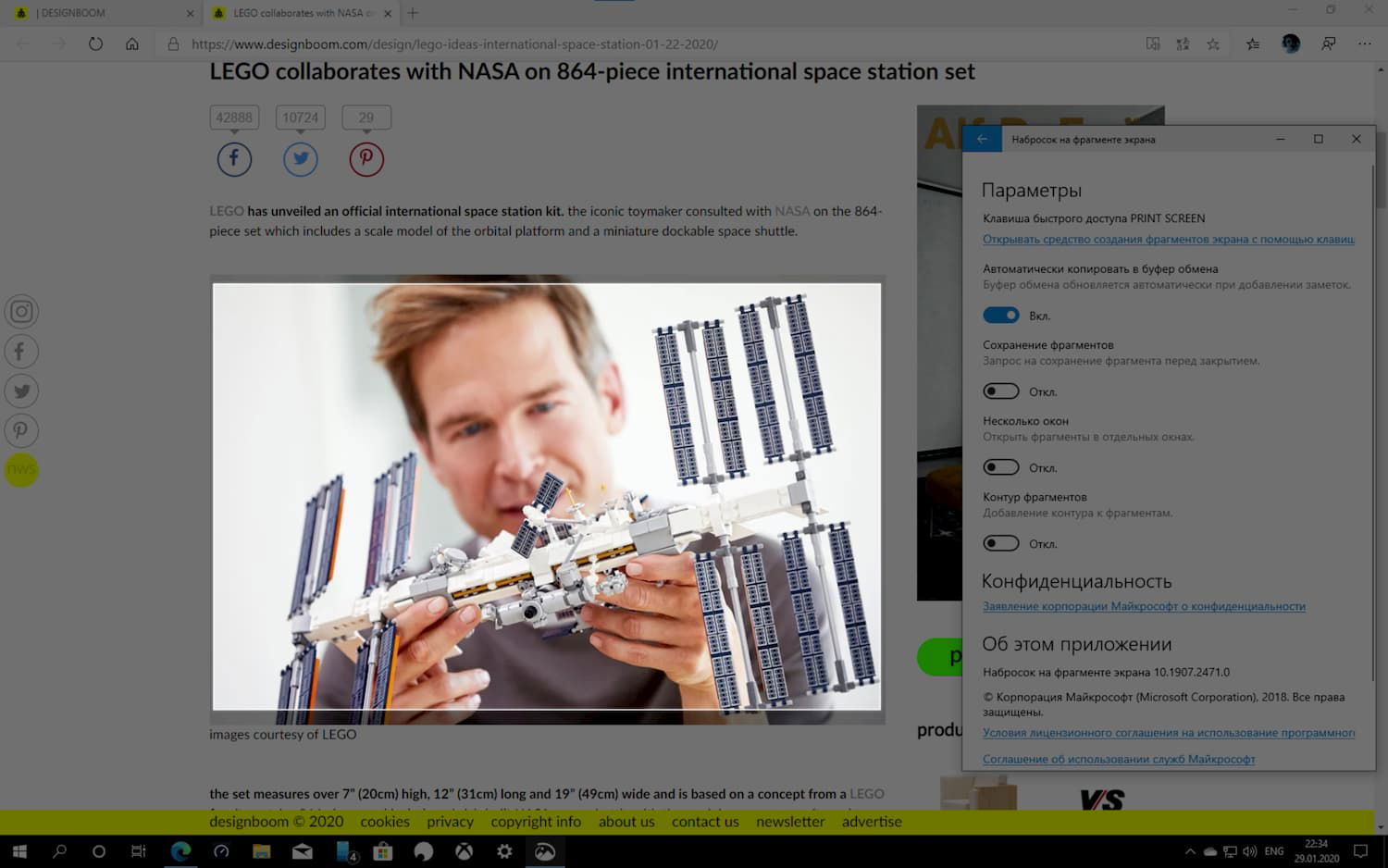Open the 'contact us' footer link
This screenshot has width=1388, height=868.
705,822
